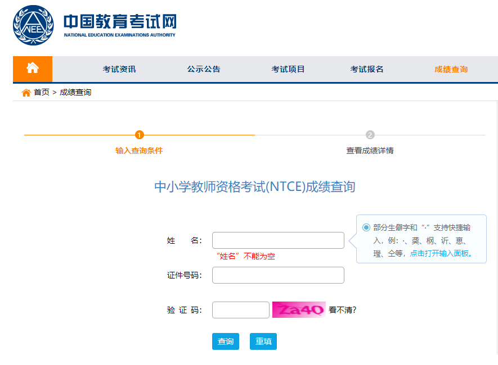498x365 pixels.
Task: Focus the 姓名 input field
Action: (278, 240)
